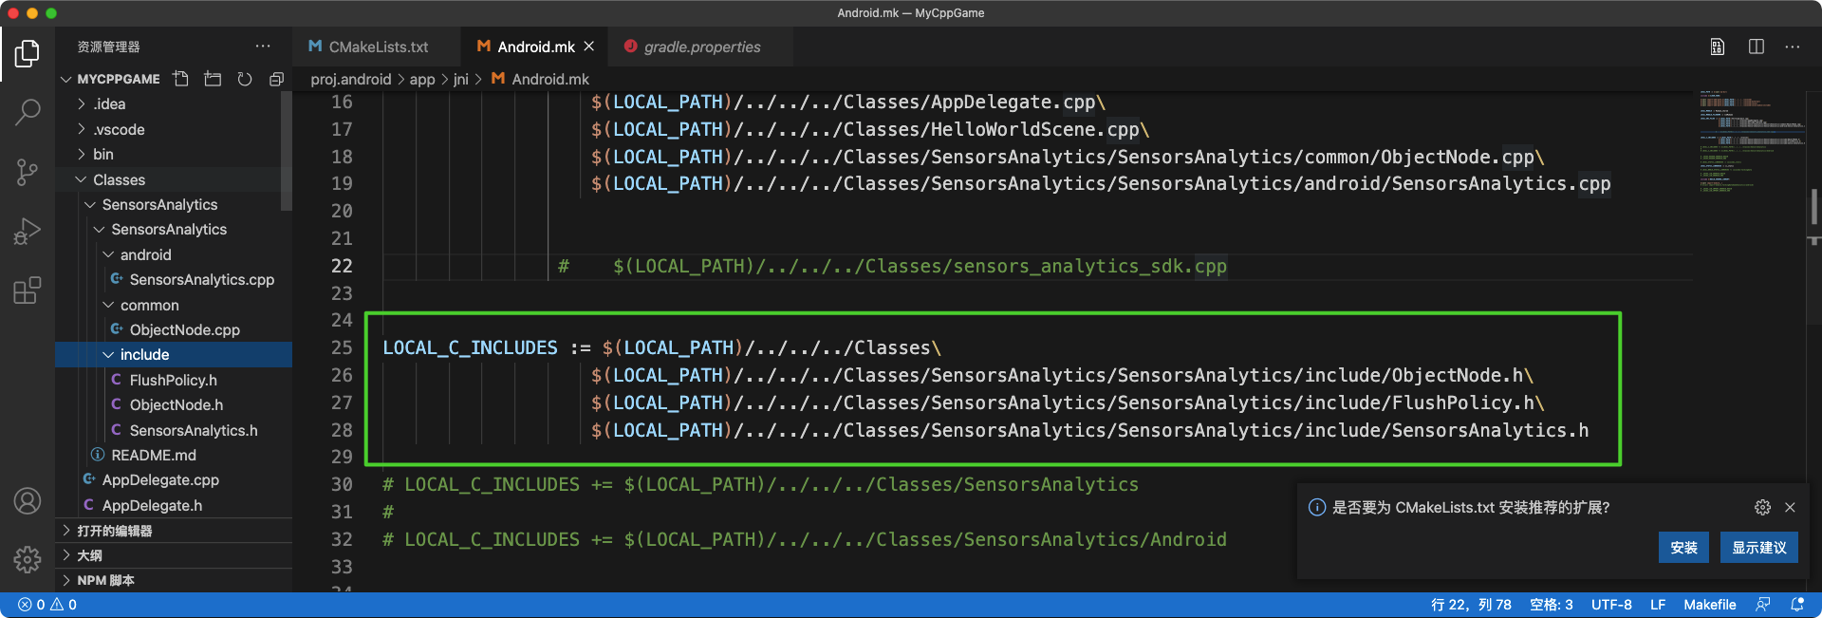Click the editor vertical scrollbar
The image size is (1822, 618).
tap(1814, 207)
